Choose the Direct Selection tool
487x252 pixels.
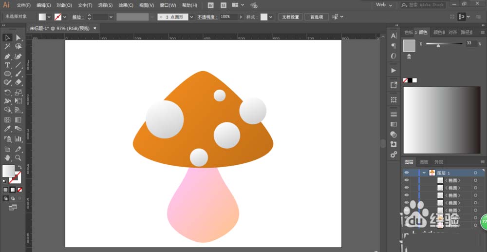tap(18, 38)
